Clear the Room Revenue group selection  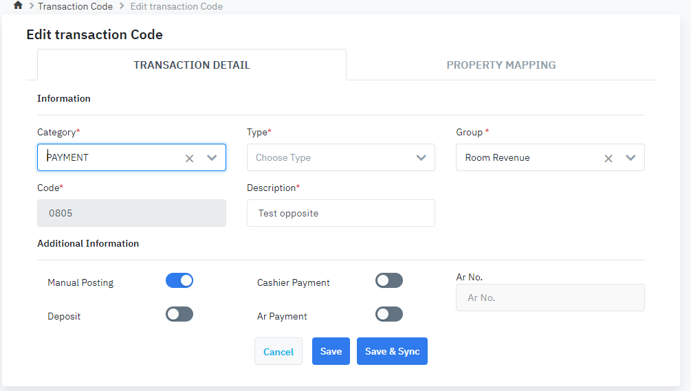click(x=608, y=158)
